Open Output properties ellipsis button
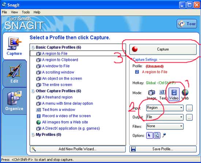Screen dimensions: 201x163 pyautogui.click(x=189, y=118)
